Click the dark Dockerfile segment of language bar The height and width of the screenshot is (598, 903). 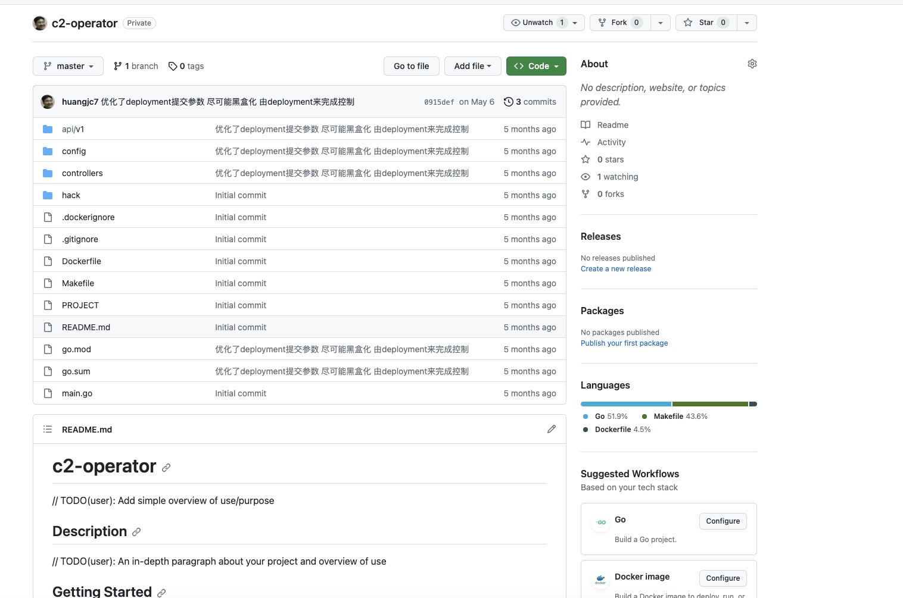click(x=753, y=404)
